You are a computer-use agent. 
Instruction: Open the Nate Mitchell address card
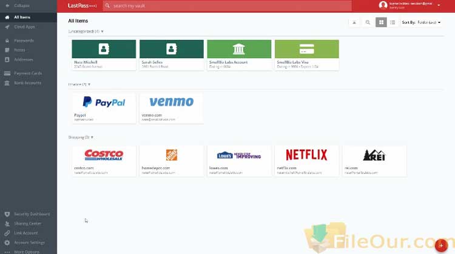(104, 55)
